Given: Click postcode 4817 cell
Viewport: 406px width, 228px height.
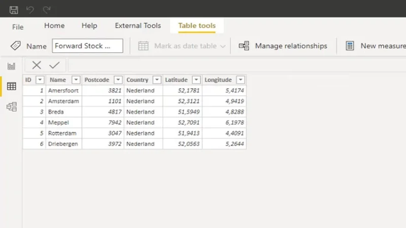Looking at the screenshot, I should 103,112.
